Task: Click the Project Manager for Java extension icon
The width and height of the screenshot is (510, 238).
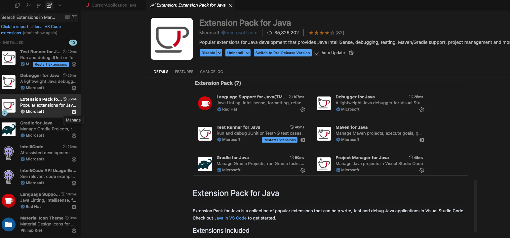Action: pos(324,164)
